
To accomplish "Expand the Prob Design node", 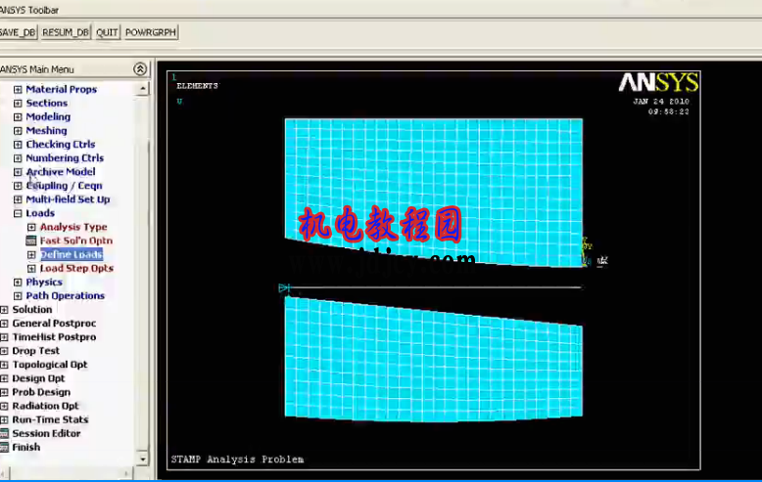I will [x=4, y=392].
